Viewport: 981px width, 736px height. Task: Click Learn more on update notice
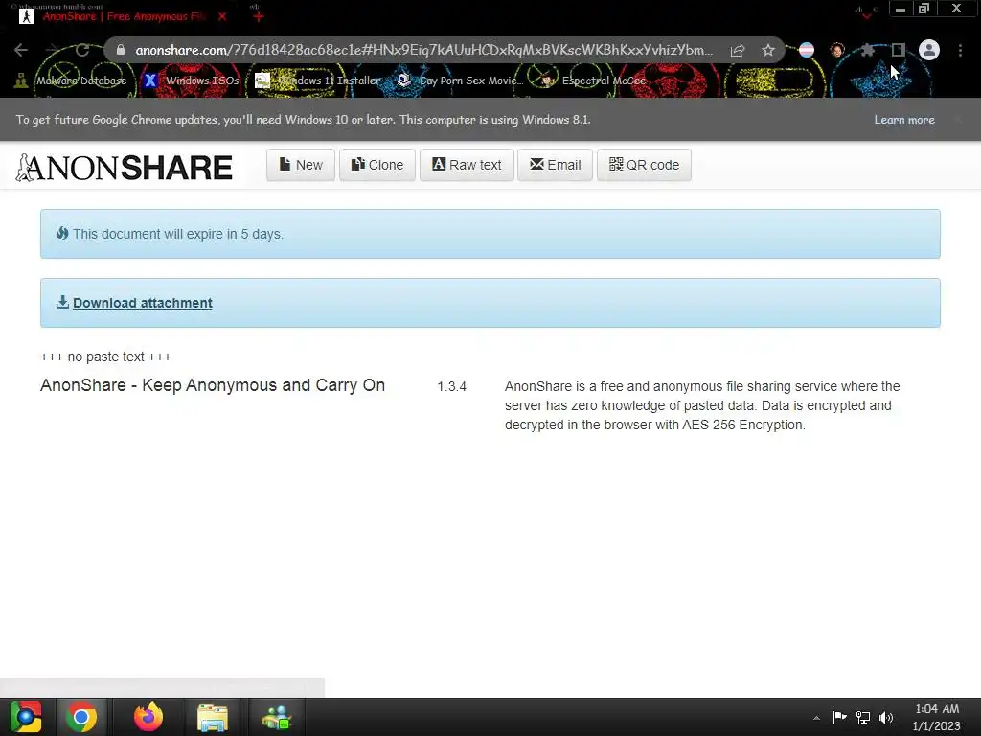(904, 120)
